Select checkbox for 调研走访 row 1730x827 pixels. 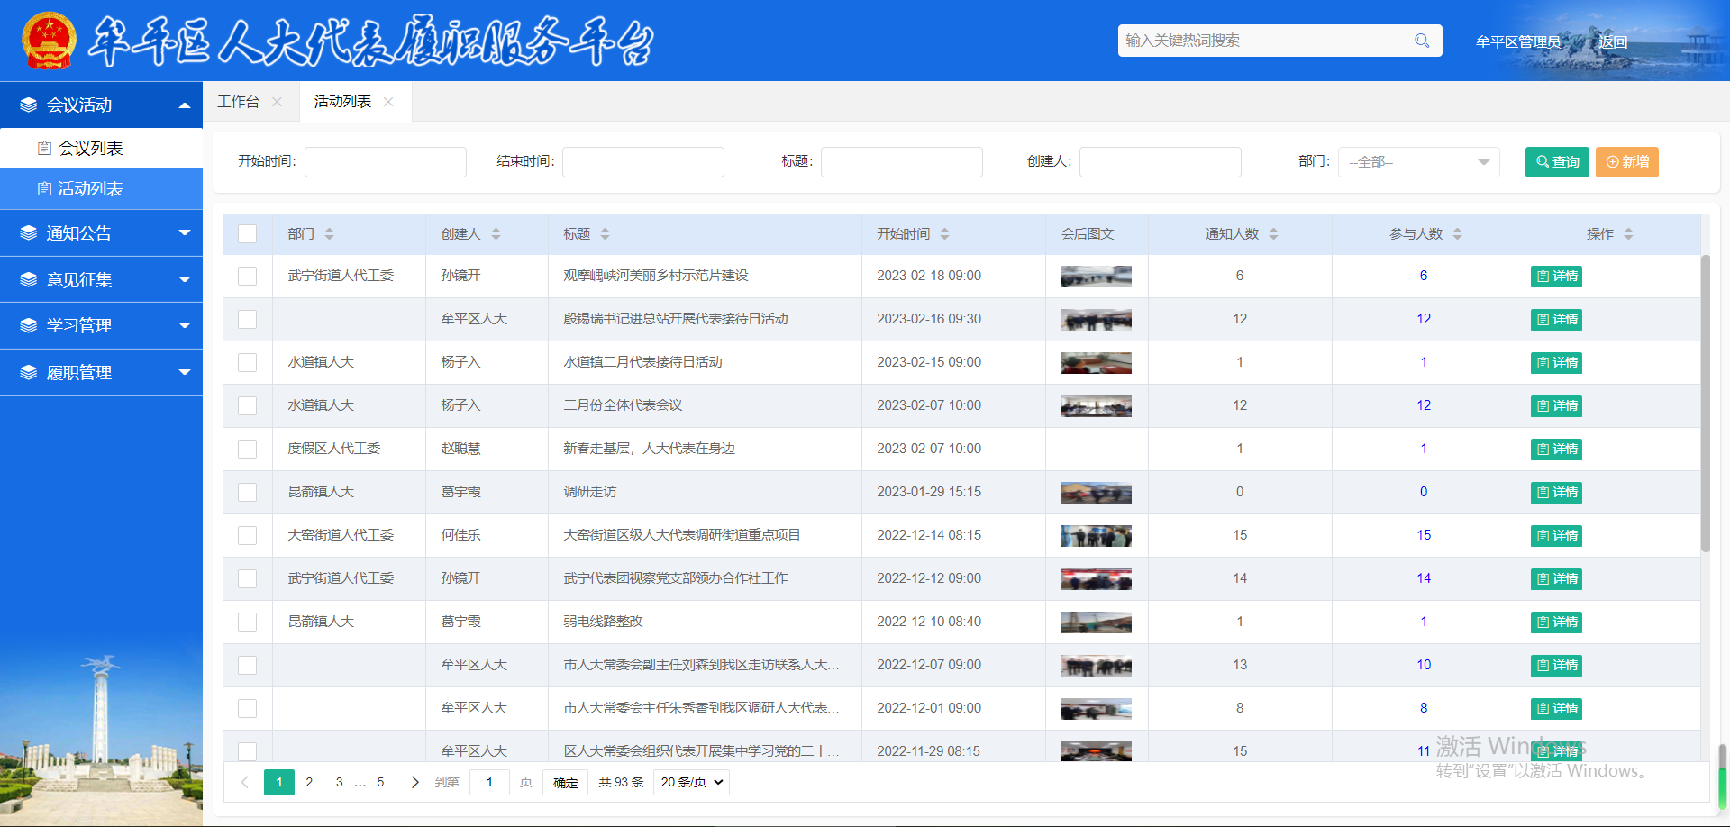(247, 493)
